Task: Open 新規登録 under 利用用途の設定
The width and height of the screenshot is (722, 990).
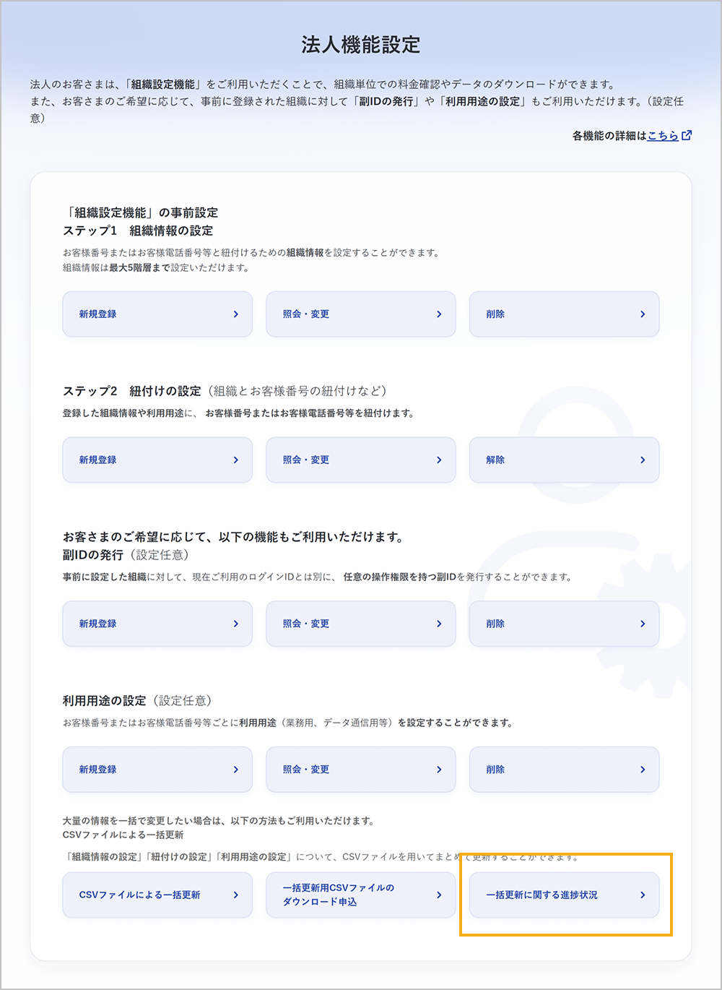Action: click(x=157, y=770)
